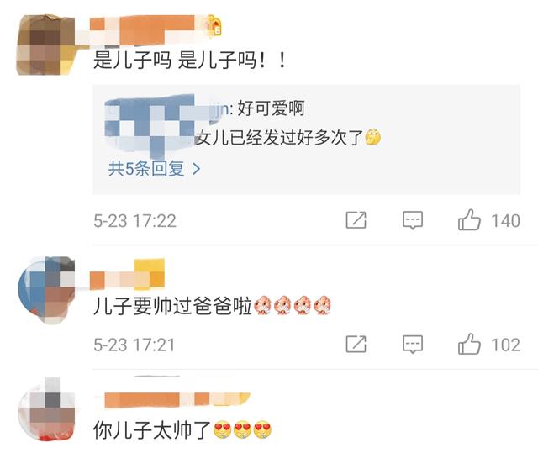Screen dimensions: 538x453
Task: Reply to the 5-23 17:21 comment
Action: click(413, 345)
